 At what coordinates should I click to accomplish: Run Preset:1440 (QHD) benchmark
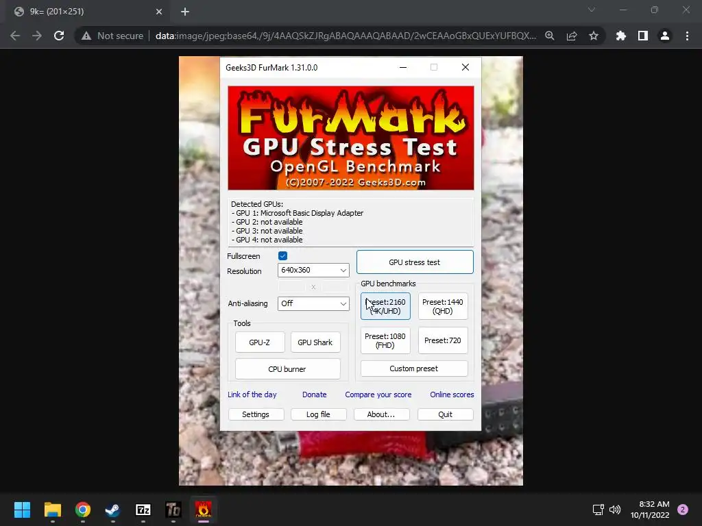443,306
